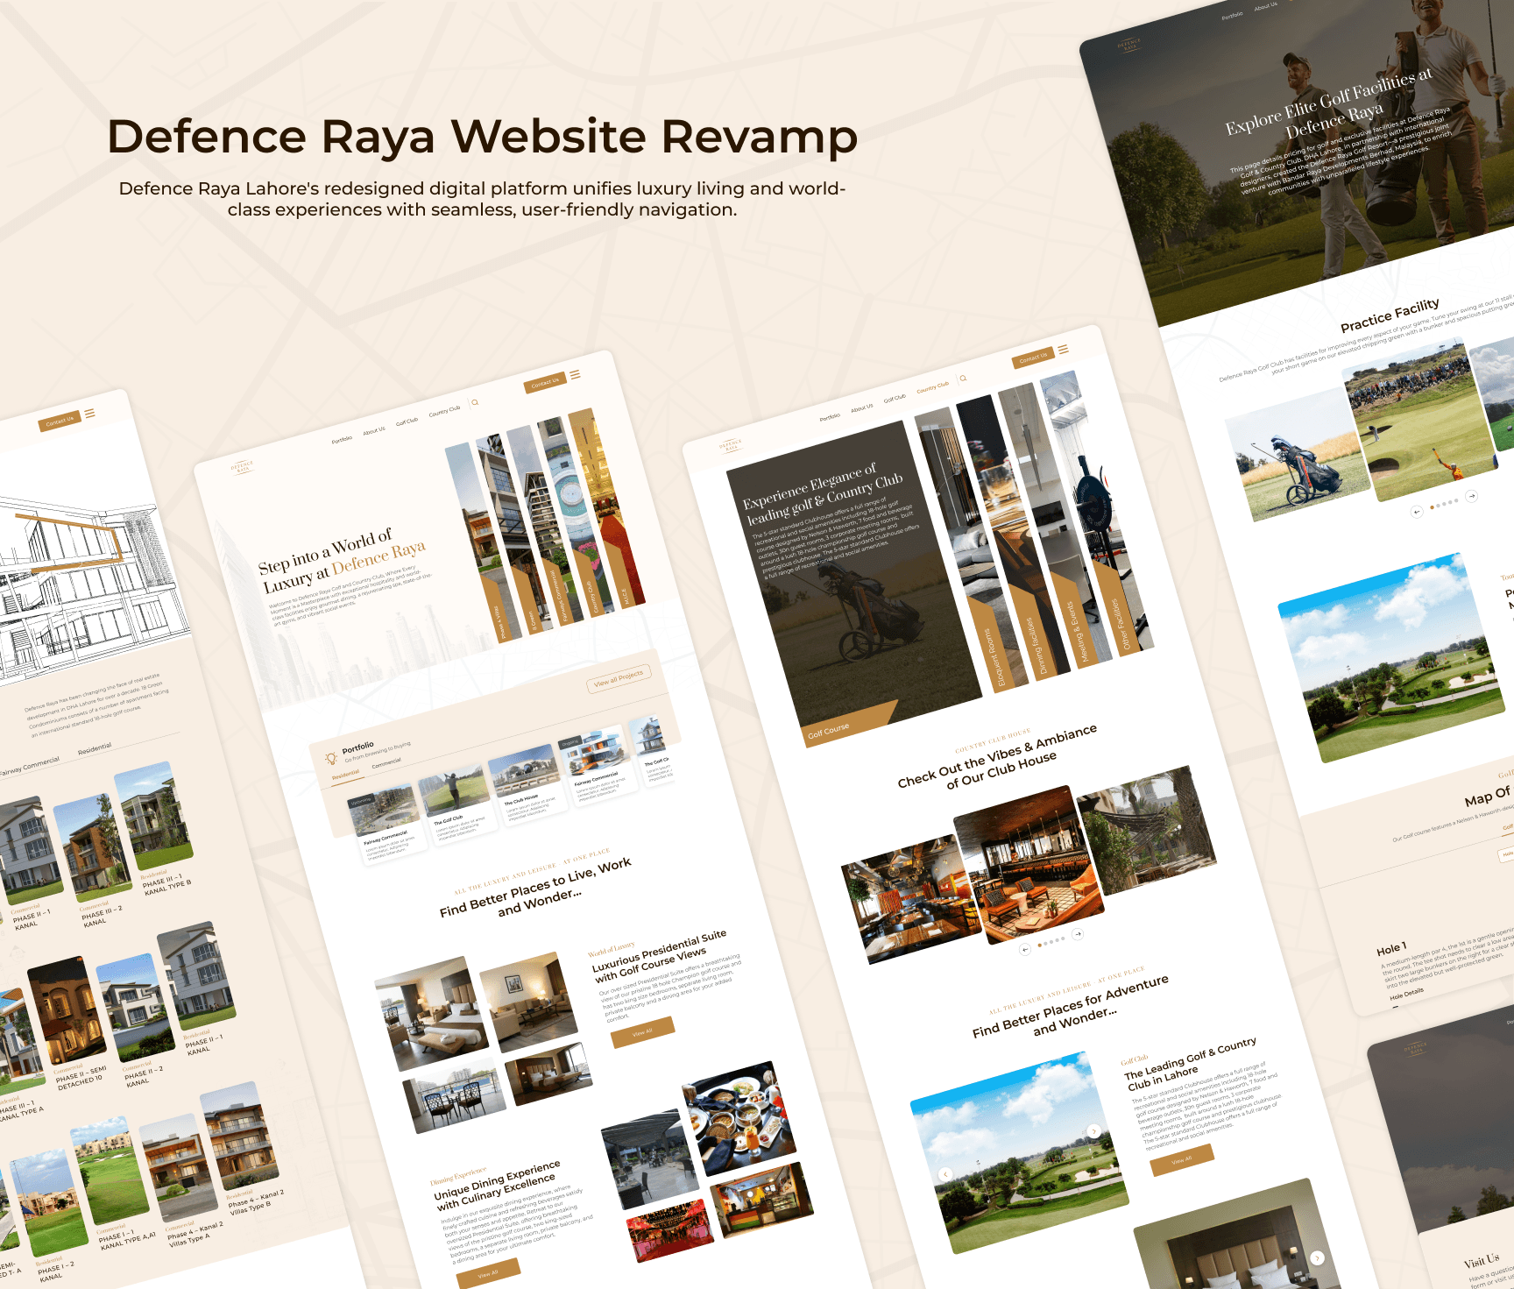Screen dimensions: 1514x1289
Task: Select highlighted Country Club nav item
Action: coord(932,387)
